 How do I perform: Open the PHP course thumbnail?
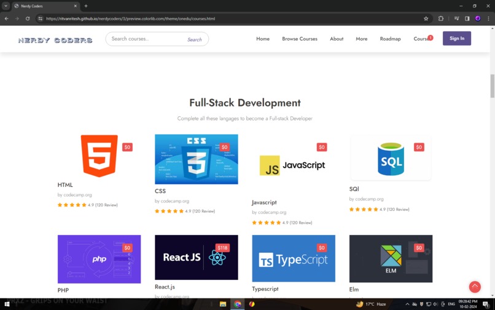(x=99, y=259)
